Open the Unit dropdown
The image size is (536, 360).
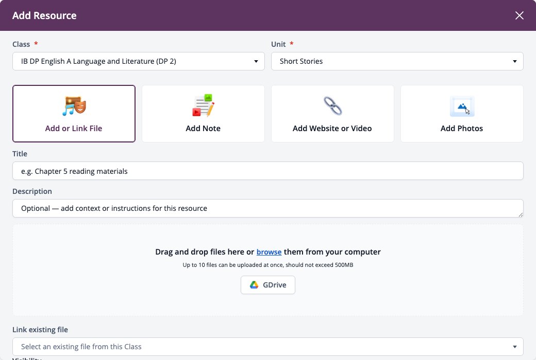coord(397,61)
